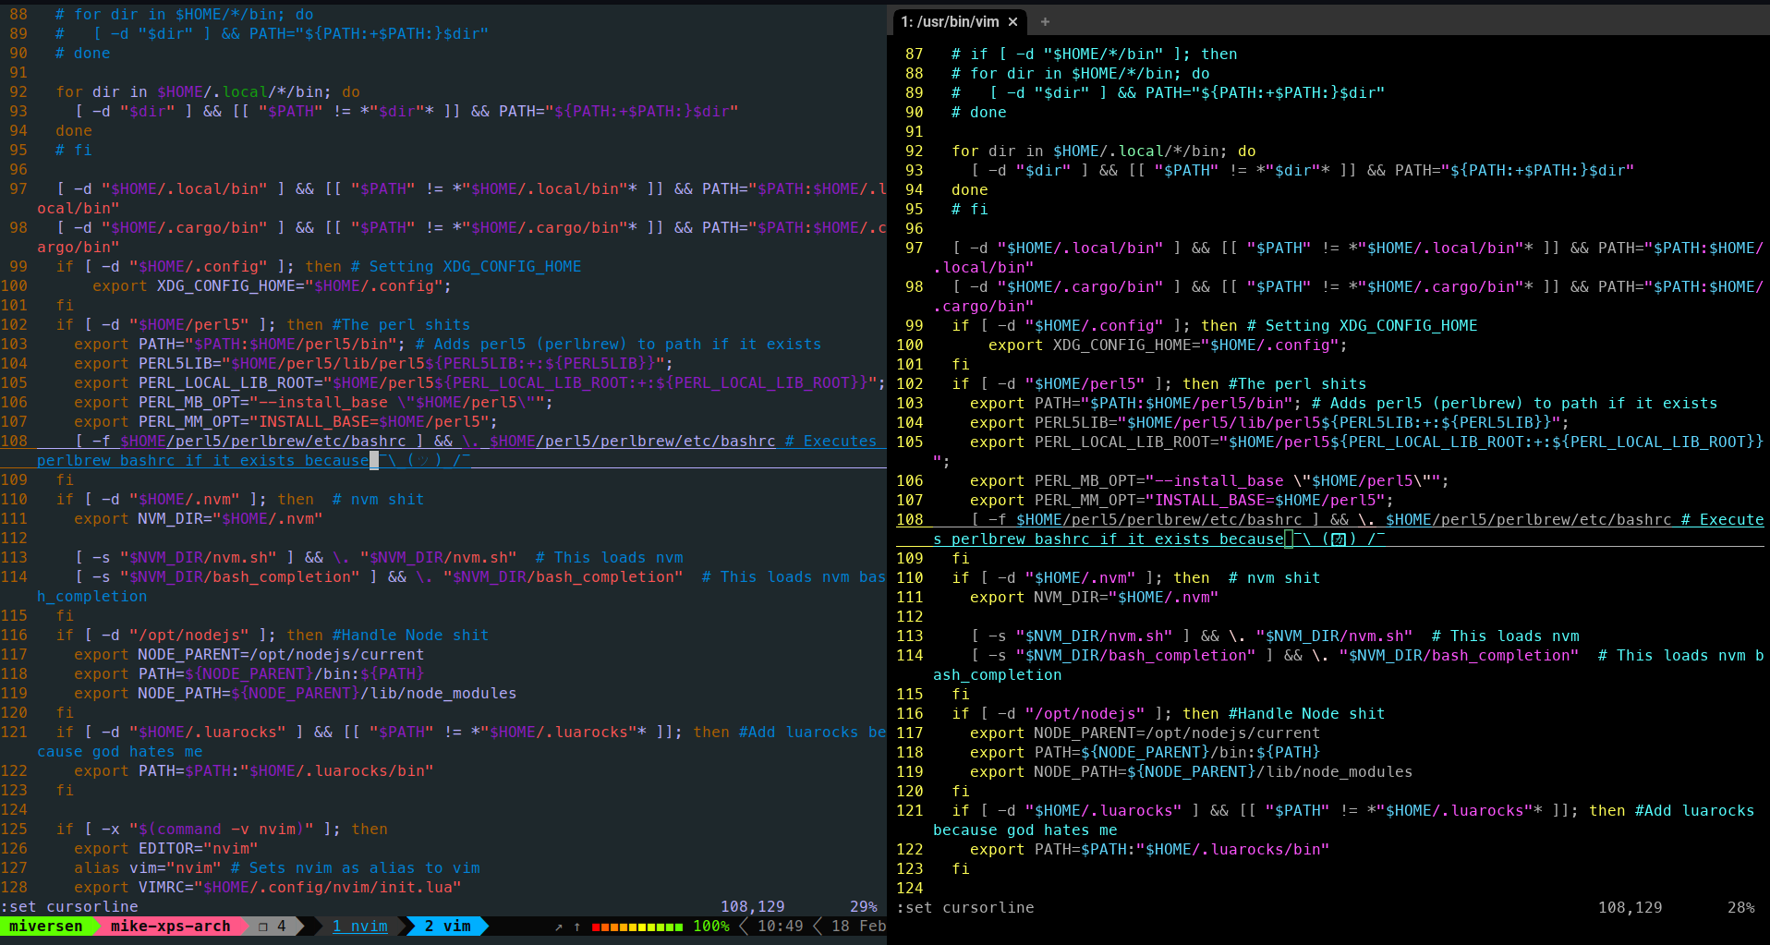1770x945 pixels.
Task: Click the ":set cursorline" command line
Action: [x=69, y=906]
